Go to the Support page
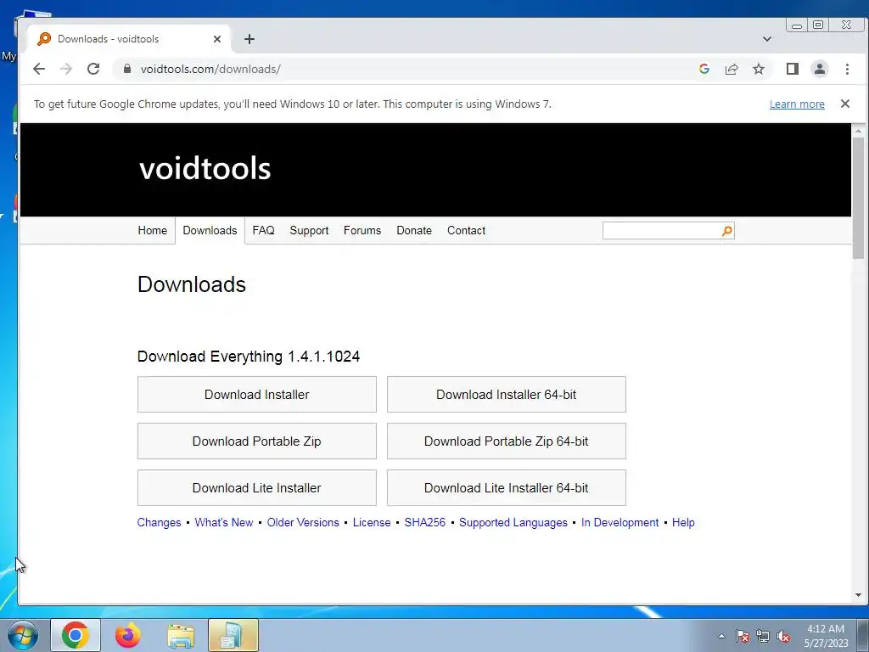This screenshot has width=869, height=652. pos(309,230)
